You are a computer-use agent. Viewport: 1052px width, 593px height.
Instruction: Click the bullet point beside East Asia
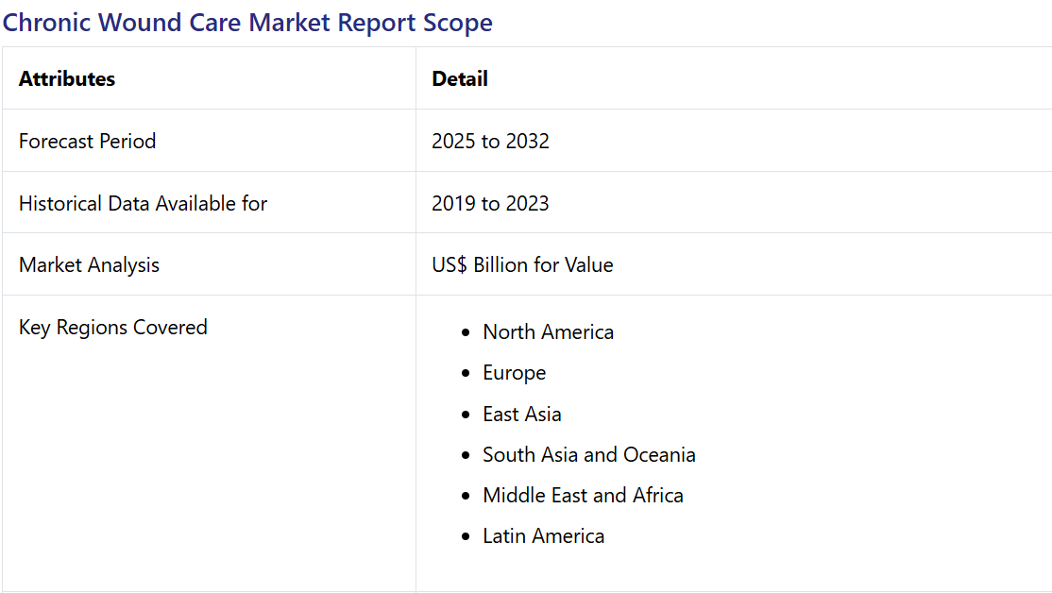pos(466,415)
